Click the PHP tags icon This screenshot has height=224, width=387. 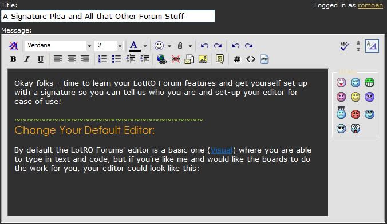pyautogui.click(x=264, y=59)
